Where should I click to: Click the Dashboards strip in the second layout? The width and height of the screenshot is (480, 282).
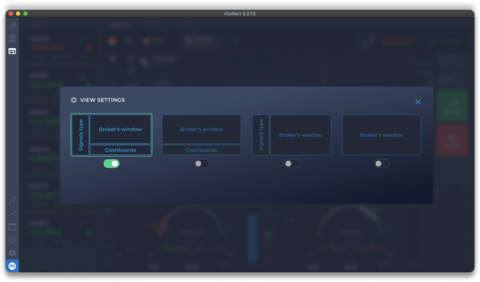coord(202,150)
